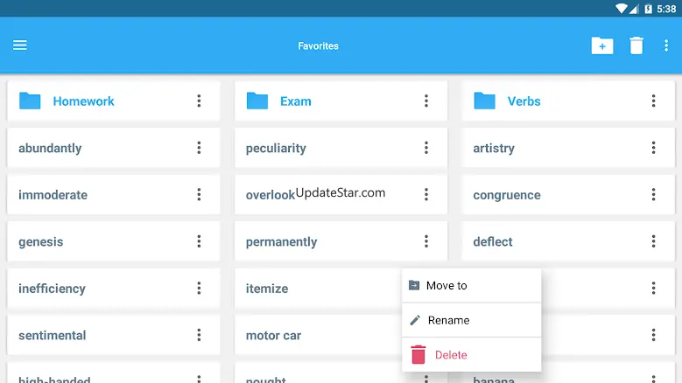
Task: Open options for the Verbs folder
Action: pyautogui.click(x=653, y=101)
